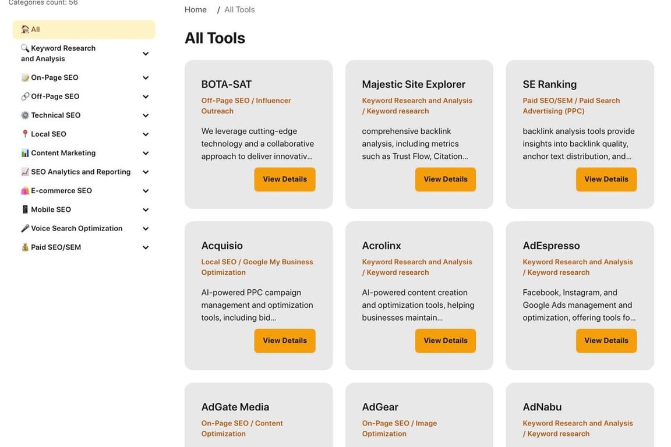Click the bar chart icon for Content Marketing

[x=25, y=152]
